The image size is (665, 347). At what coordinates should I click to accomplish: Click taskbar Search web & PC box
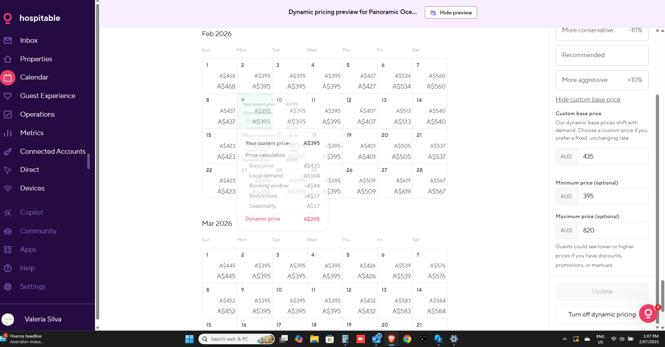pyautogui.click(x=237, y=339)
